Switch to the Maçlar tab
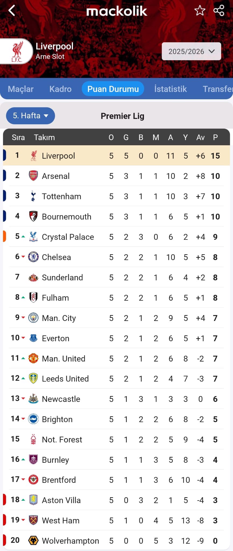233x551 pixels. click(21, 89)
